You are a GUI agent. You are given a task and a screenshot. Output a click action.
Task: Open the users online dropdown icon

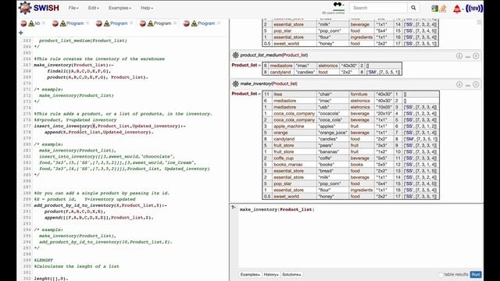(338, 5)
